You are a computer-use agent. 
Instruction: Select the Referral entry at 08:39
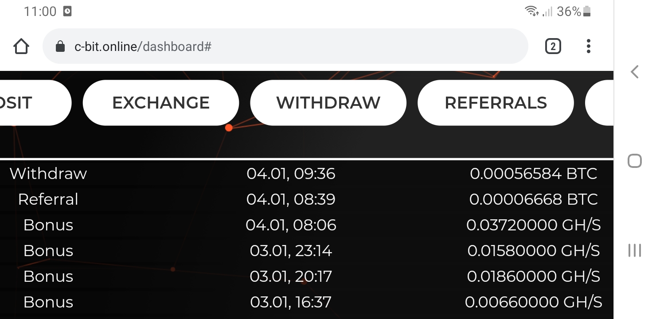[307, 199]
